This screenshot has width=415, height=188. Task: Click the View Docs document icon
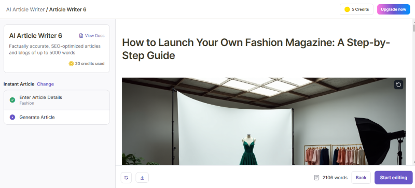coord(81,36)
